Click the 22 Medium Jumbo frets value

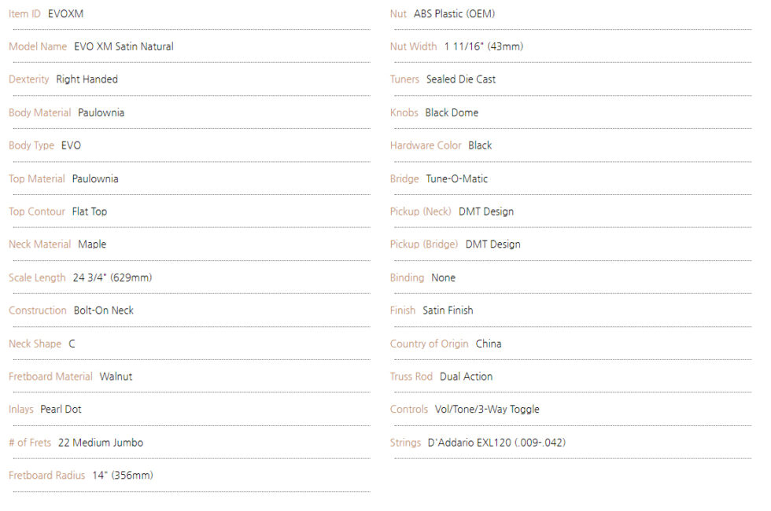[101, 443]
